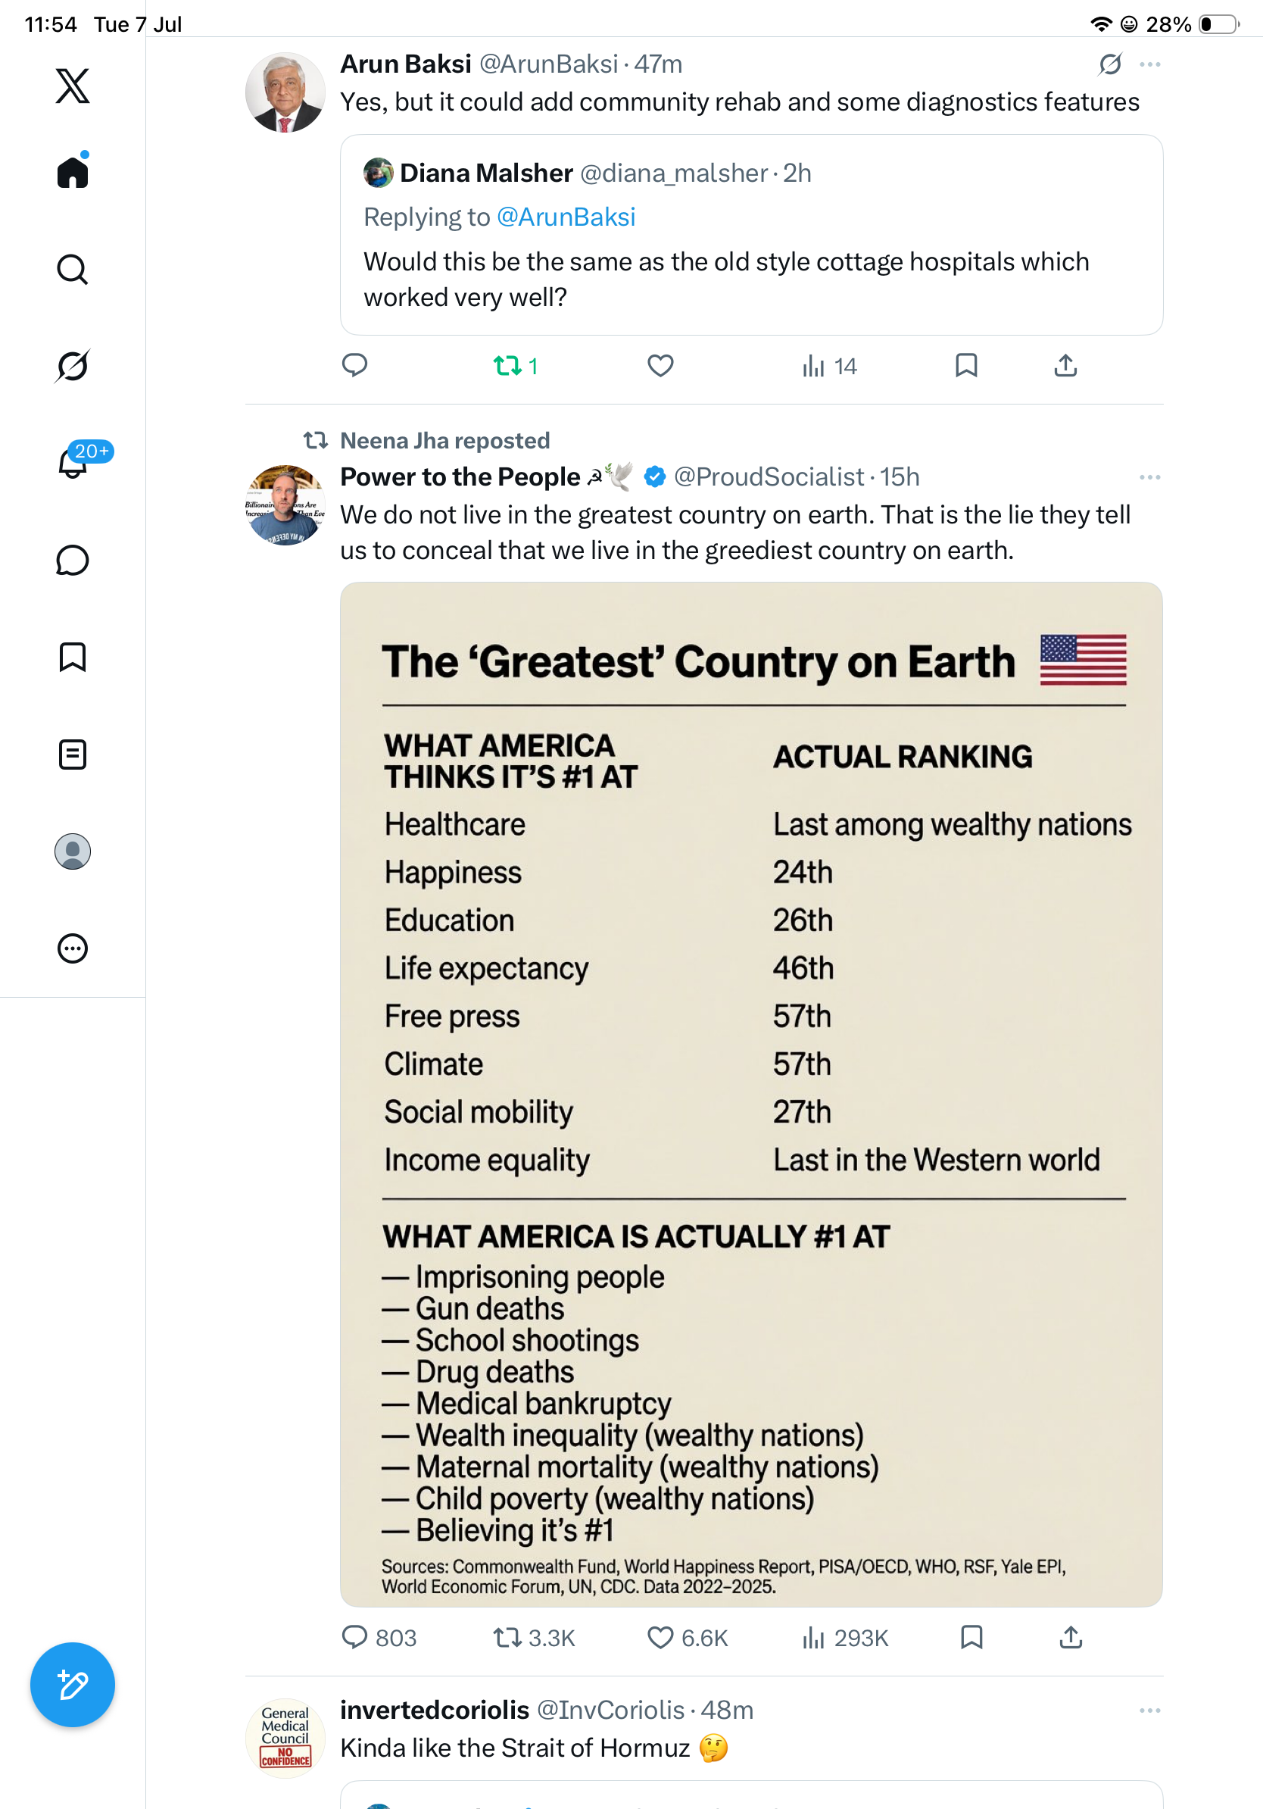The width and height of the screenshot is (1263, 1809).
Task: Open more options on ProudSocialist post
Action: coord(1149,477)
